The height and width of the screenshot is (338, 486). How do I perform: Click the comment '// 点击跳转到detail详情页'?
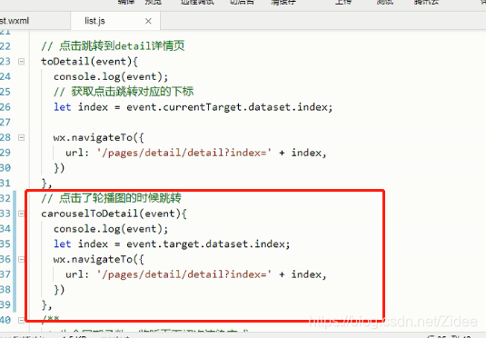113,46
